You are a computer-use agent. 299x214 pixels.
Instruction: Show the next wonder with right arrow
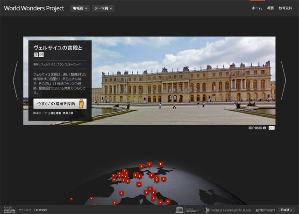tap(284, 80)
